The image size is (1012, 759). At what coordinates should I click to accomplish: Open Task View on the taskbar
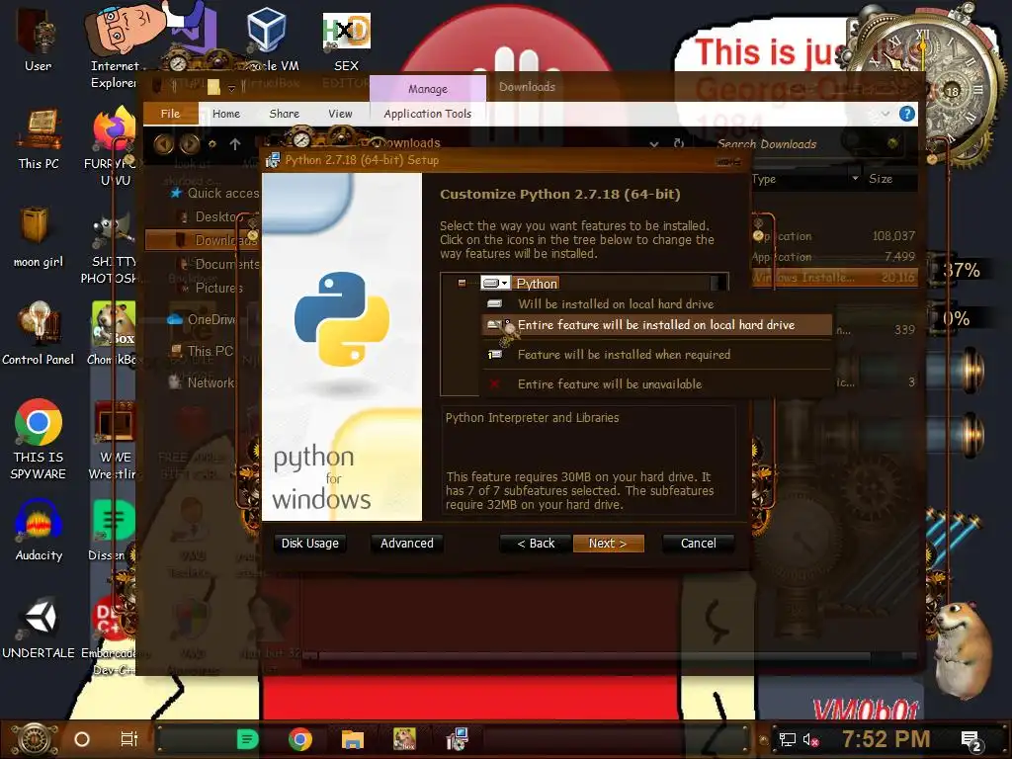click(x=129, y=739)
